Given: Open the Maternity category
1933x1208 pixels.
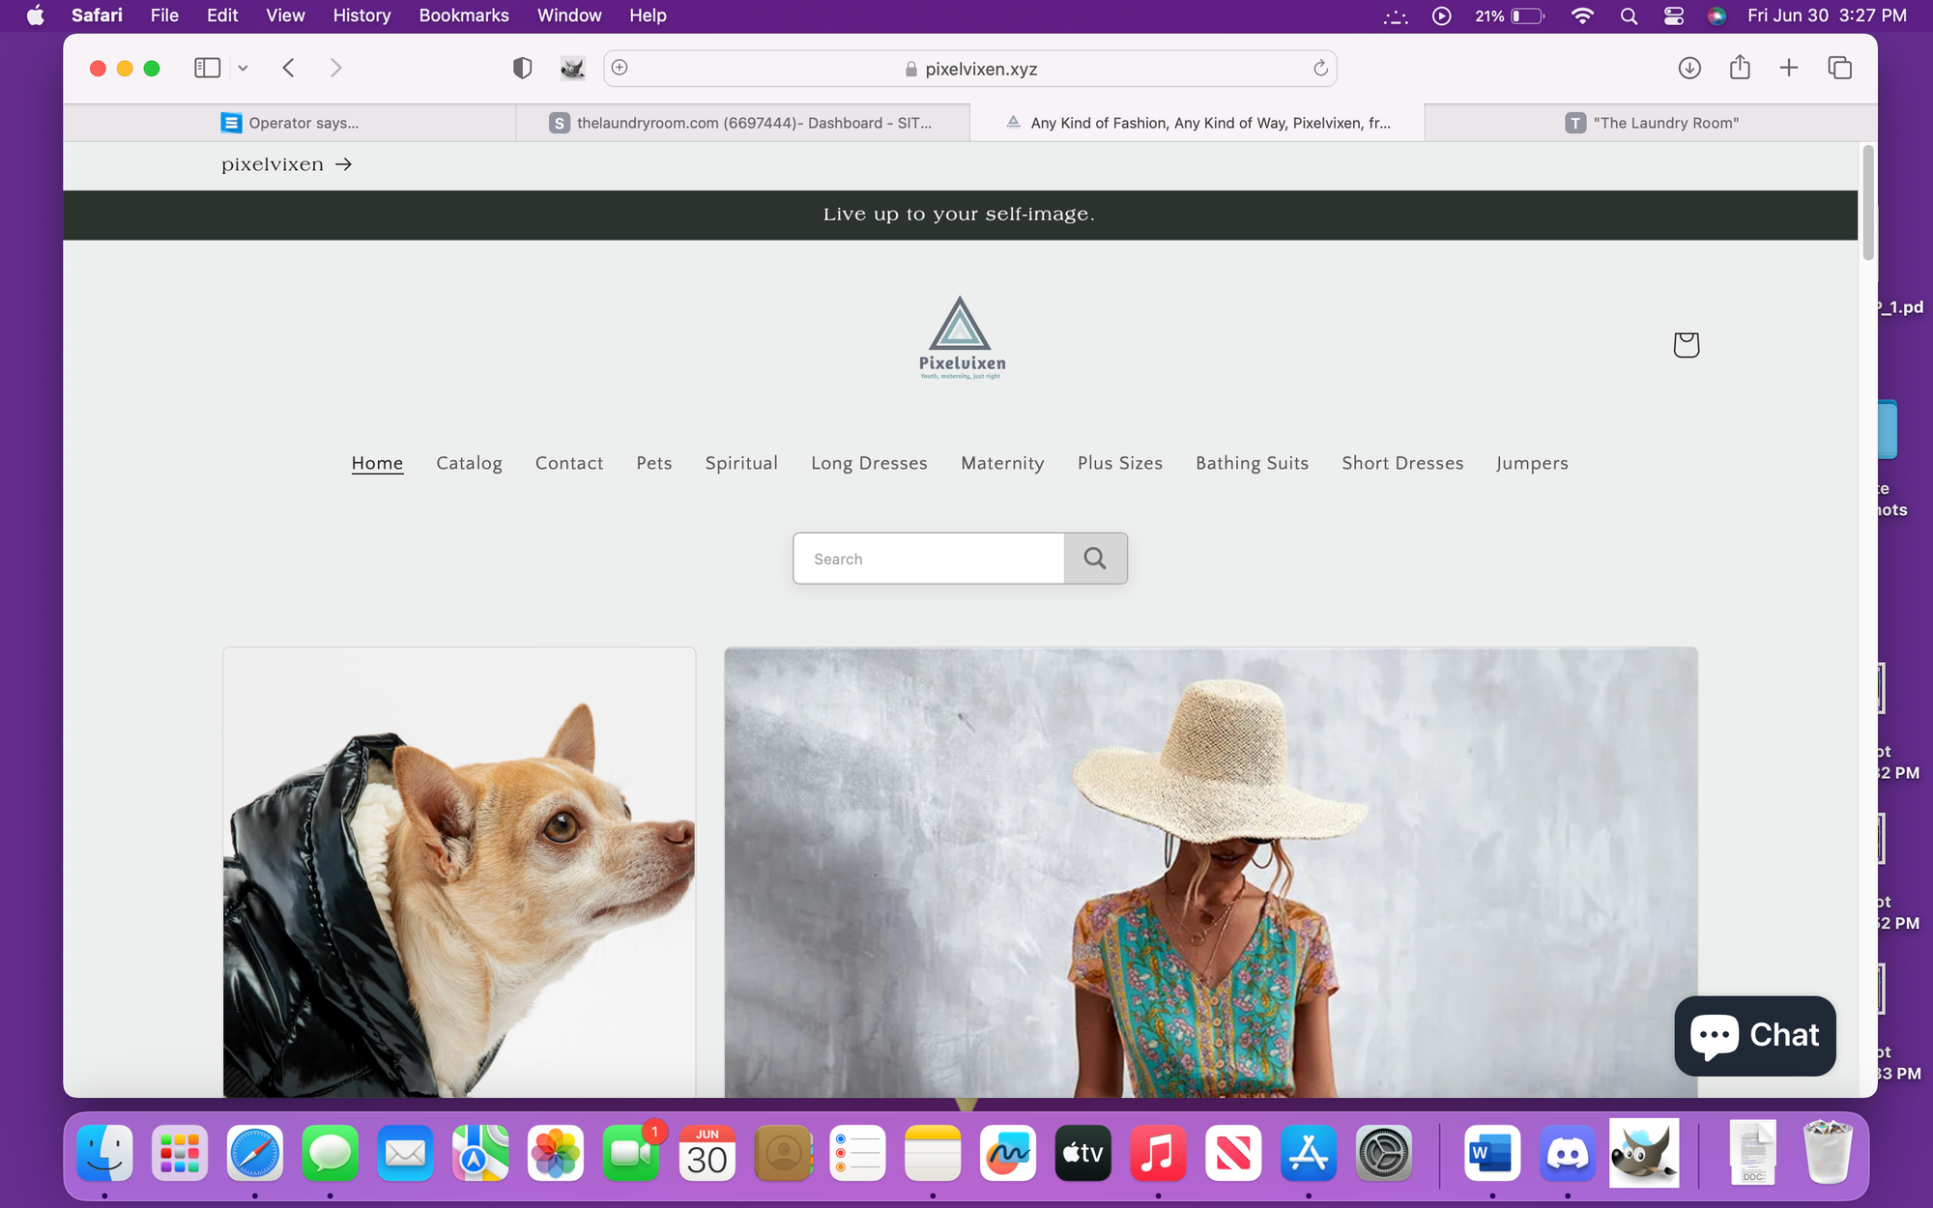Looking at the screenshot, I should pos(1002,463).
